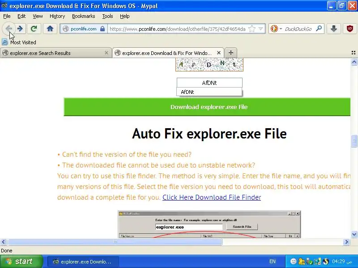Click the vertical scrollbar up arrow
358x268 pixels.
354,62
